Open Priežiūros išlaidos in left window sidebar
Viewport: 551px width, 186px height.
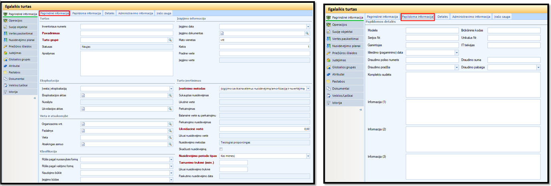pos(20,46)
